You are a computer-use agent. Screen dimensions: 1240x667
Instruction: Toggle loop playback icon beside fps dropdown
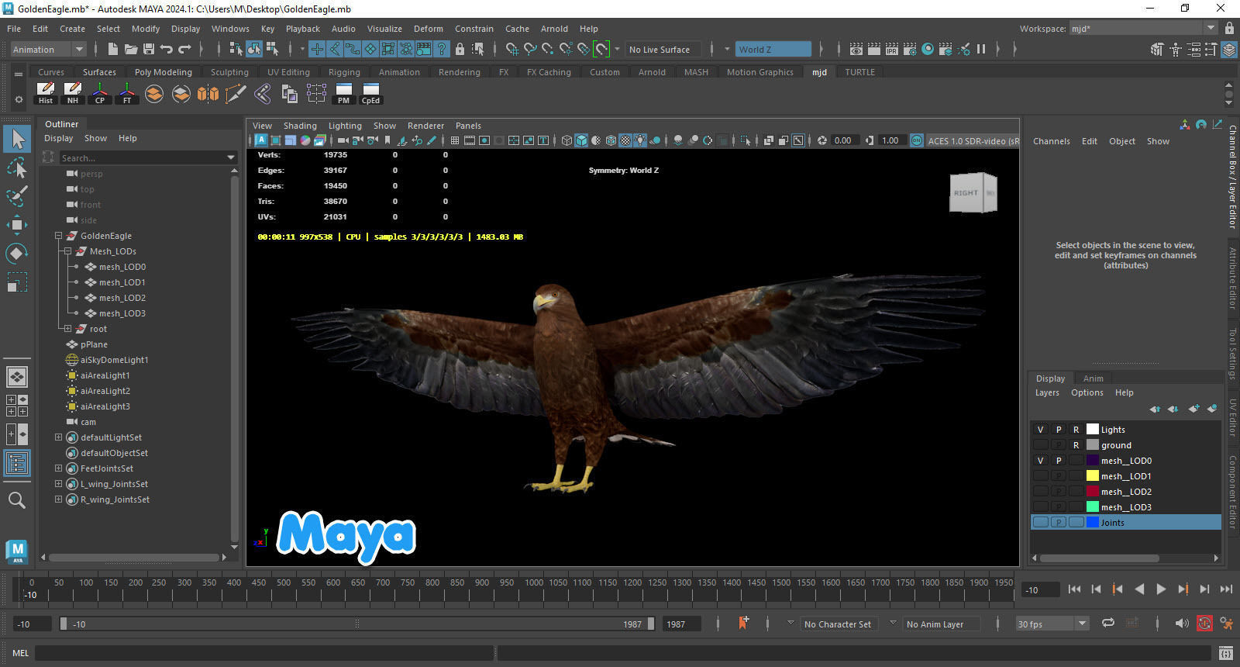coord(1108,623)
